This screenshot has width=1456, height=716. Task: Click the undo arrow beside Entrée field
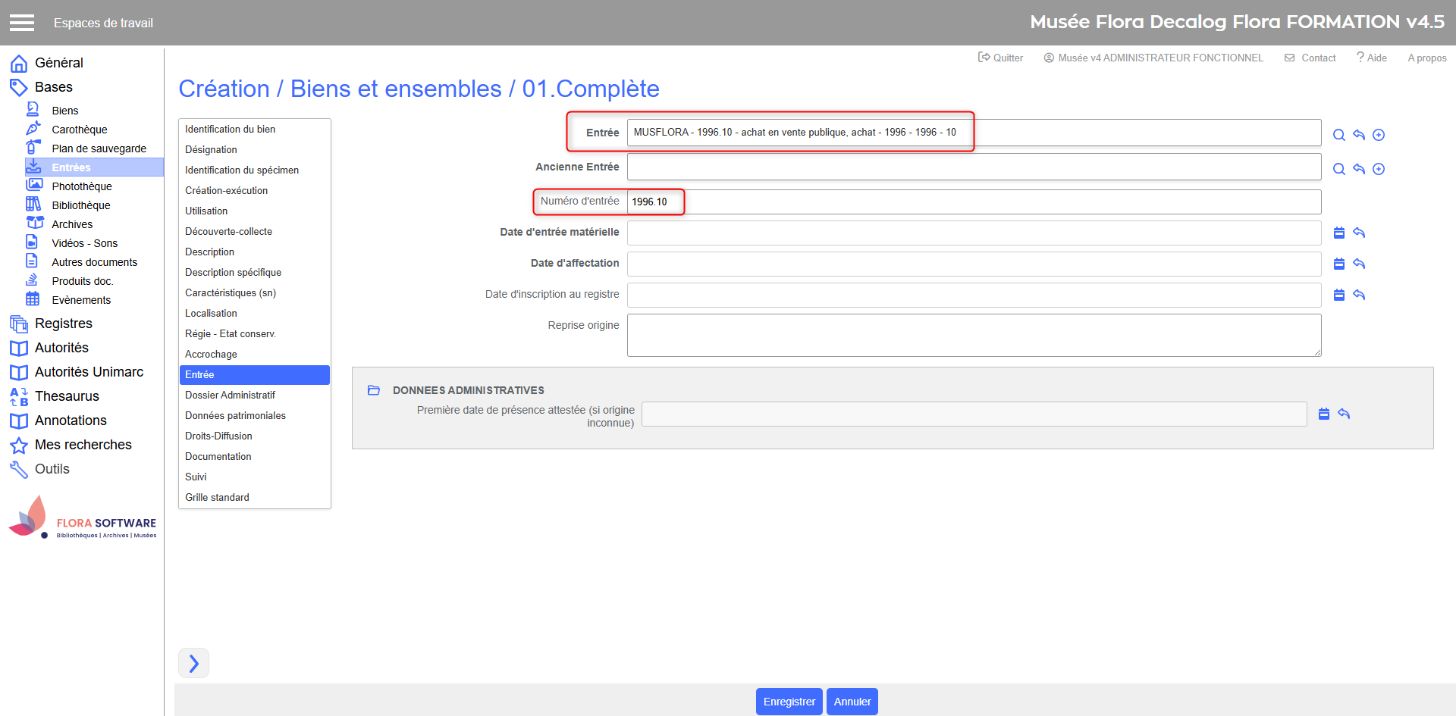click(x=1359, y=135)
